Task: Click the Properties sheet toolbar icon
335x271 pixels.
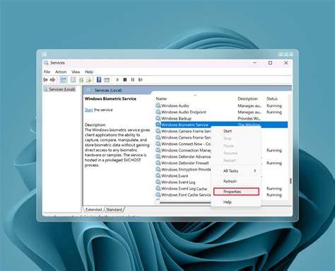Action: (74, 80)
